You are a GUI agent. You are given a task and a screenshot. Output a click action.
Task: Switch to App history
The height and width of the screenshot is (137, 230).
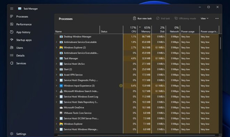[23, 32]
